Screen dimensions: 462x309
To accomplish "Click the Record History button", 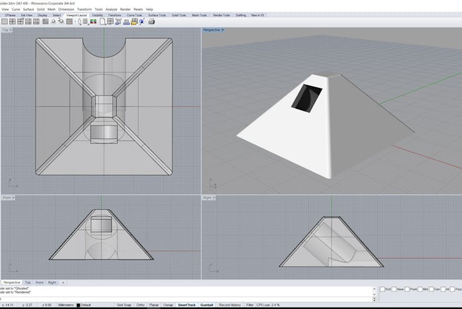I will click(230, 305).
